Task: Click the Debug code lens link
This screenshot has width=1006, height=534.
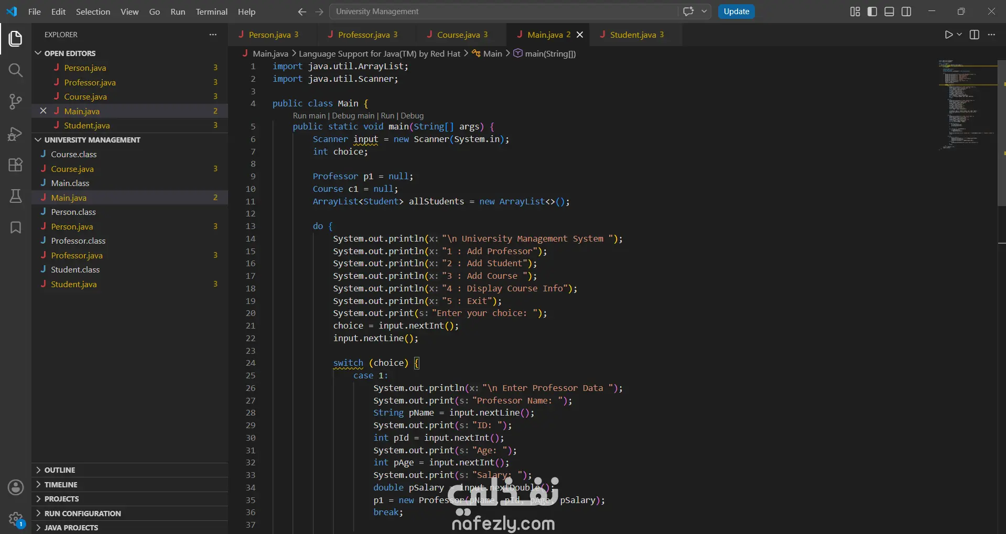Action: pos(412,116)
